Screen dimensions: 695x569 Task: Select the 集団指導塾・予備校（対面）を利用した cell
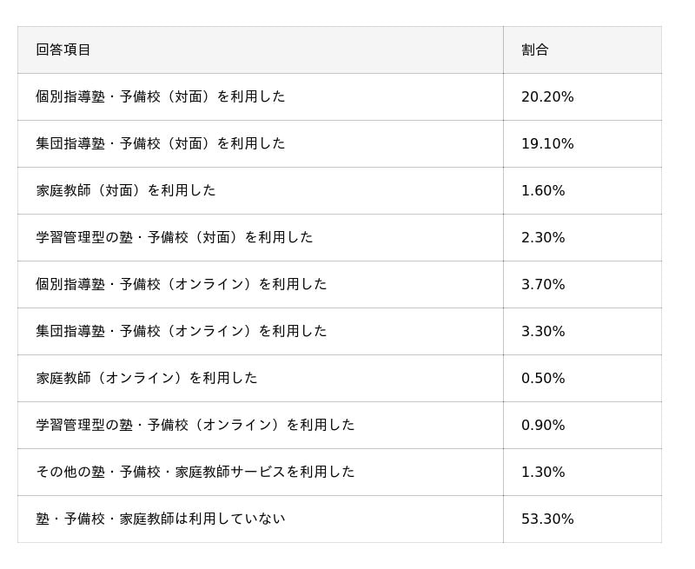tap(161, 143)
